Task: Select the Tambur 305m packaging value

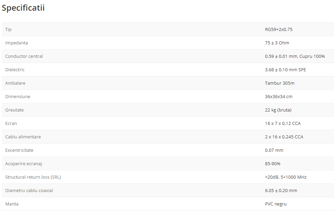Action: point(279,83)
